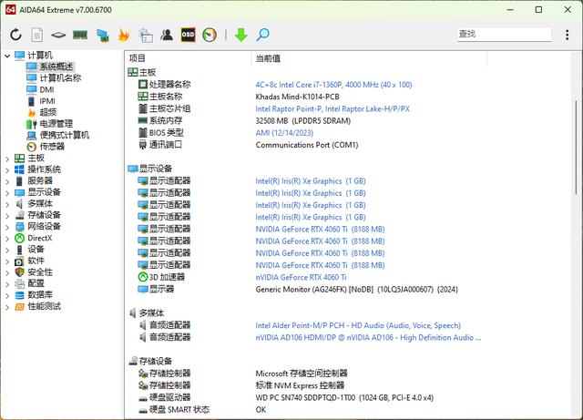This screenshot has height=420, width=583.
Task: Select 设备 in the tree
Action: click(36, 250)
